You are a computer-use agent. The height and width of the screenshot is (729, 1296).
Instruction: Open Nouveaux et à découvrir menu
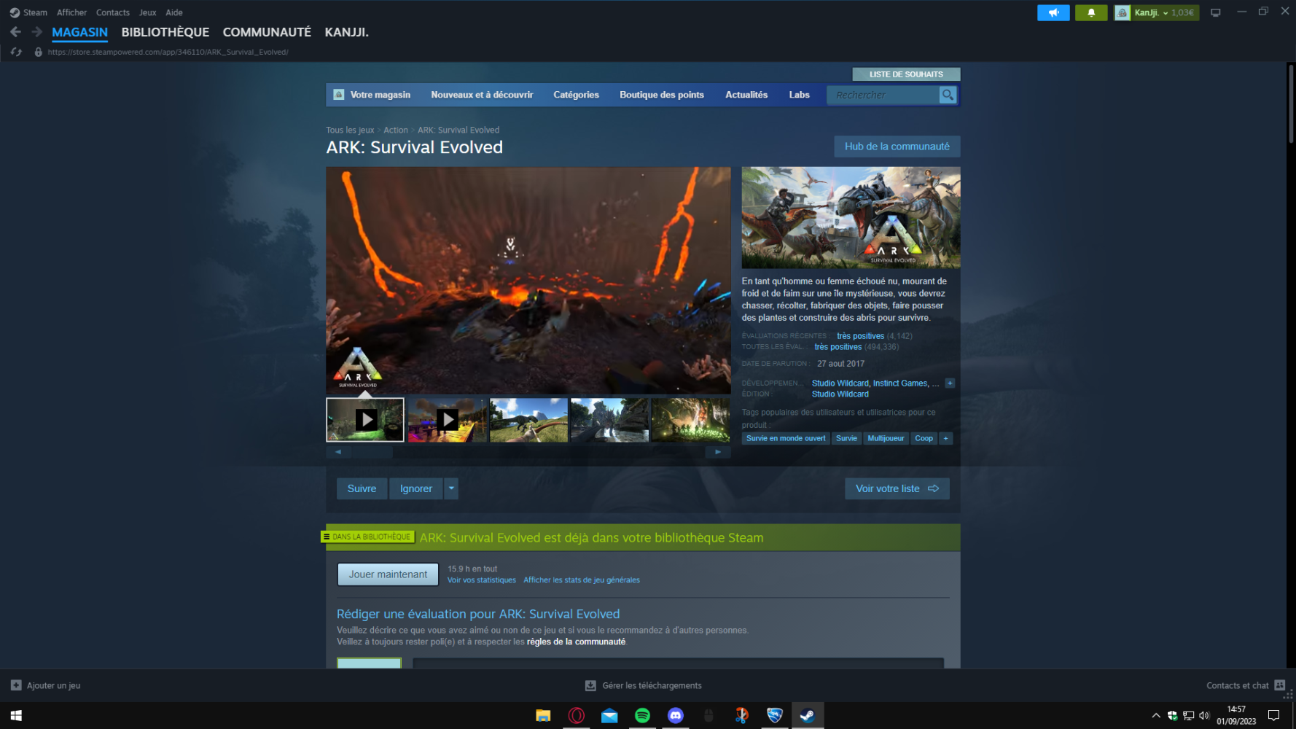coord(482,95)
